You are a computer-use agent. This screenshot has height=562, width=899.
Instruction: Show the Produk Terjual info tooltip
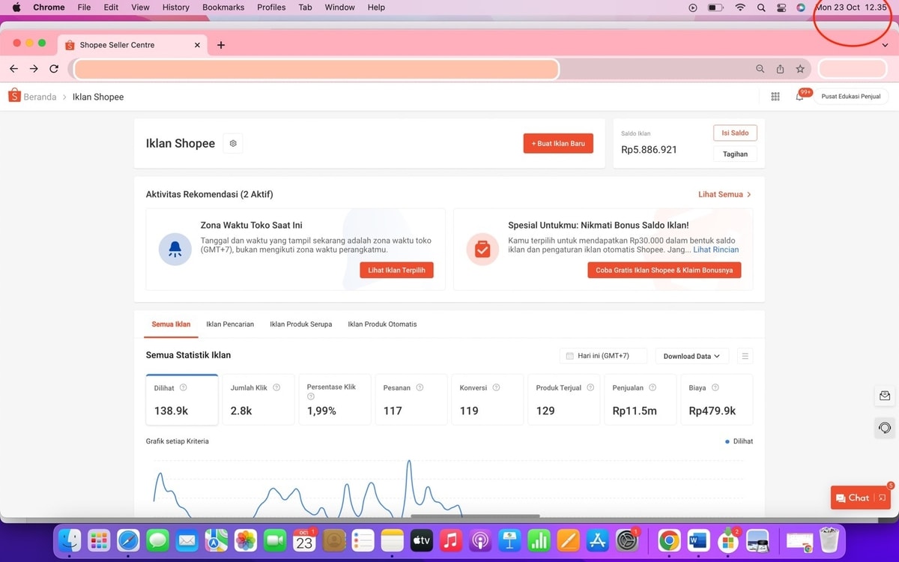[x=590, y=387]
